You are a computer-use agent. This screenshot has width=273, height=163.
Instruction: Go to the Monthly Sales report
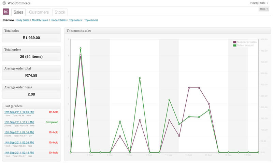click(40, 20)
